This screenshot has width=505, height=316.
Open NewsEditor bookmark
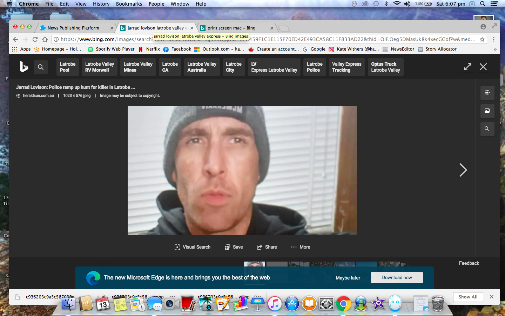tap(398, 49)
